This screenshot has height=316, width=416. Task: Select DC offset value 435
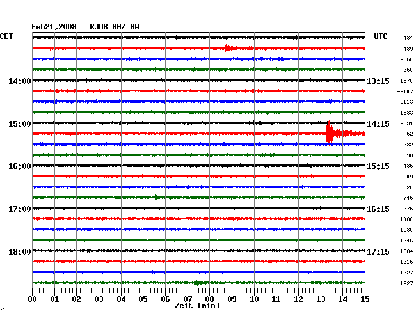pos(408,166)
